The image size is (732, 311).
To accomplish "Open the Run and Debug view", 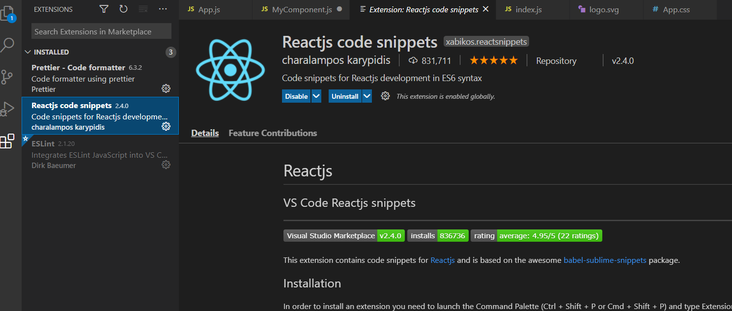I will [x=7, y=109].
